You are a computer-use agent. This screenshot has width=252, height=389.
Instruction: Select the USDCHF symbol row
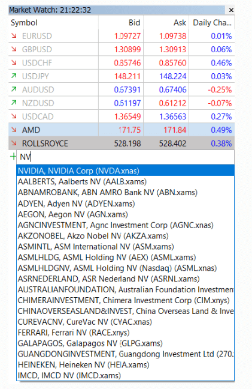tap(122, 63)
